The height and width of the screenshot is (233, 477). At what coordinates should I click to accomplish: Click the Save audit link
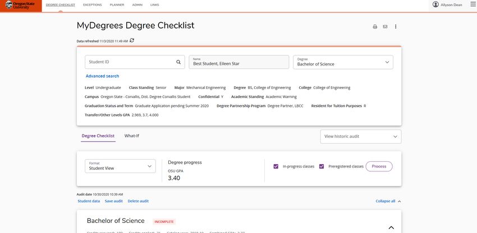114,201
